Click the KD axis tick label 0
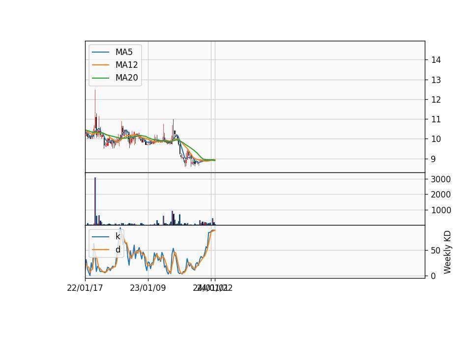The height and width of the screenshot is (339, 472). 433,276
